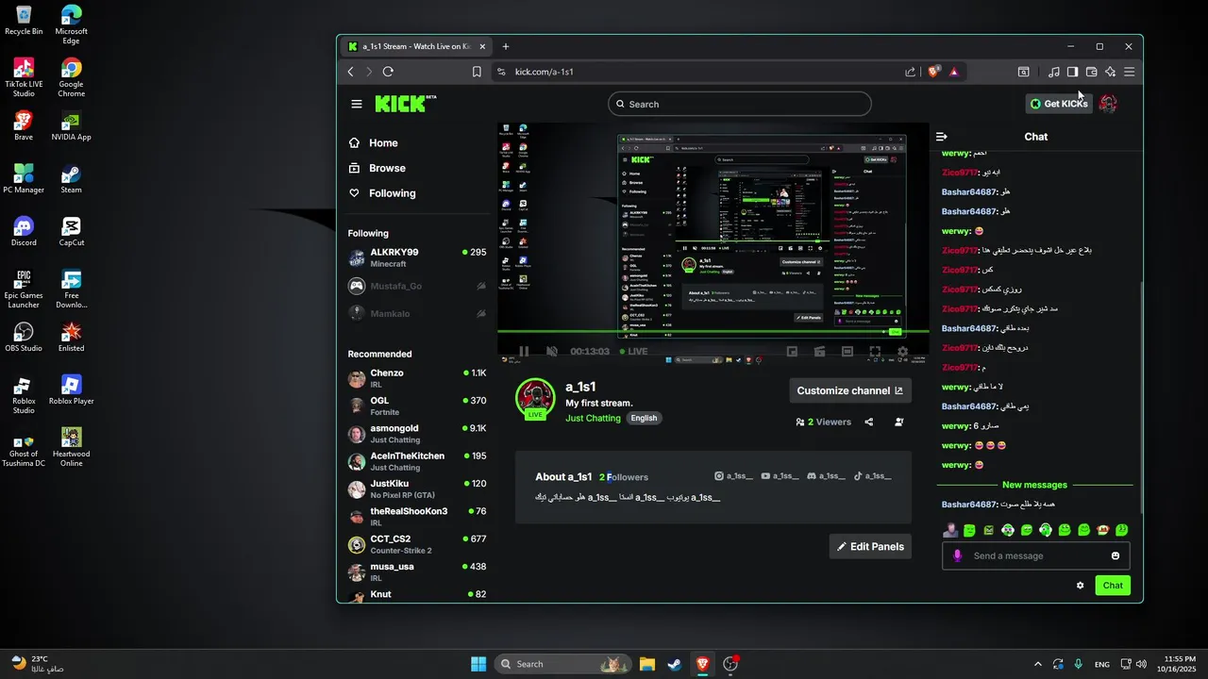Open the TikTok a_1ss__ link
1208x679 pixels.
[x=872, y=476]
